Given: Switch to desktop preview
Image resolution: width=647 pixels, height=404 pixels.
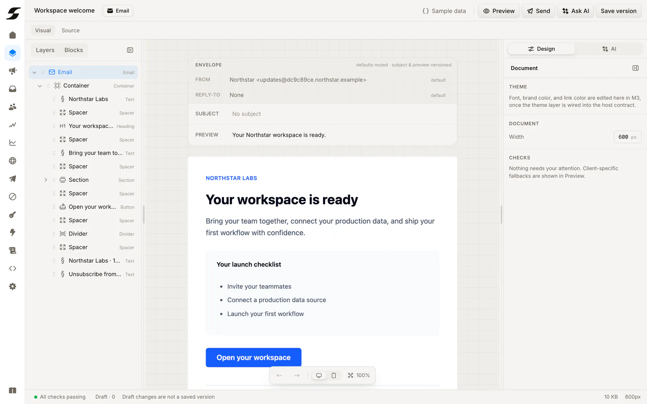Looking at the screenshot, I should click(319, 375).
